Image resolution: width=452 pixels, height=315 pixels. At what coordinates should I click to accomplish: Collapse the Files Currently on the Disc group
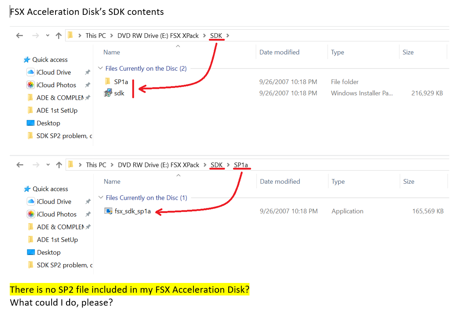[x=100, y=68]
